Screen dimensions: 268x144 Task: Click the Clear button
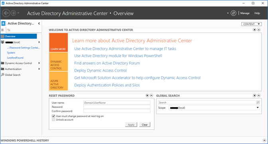[145, 125]
